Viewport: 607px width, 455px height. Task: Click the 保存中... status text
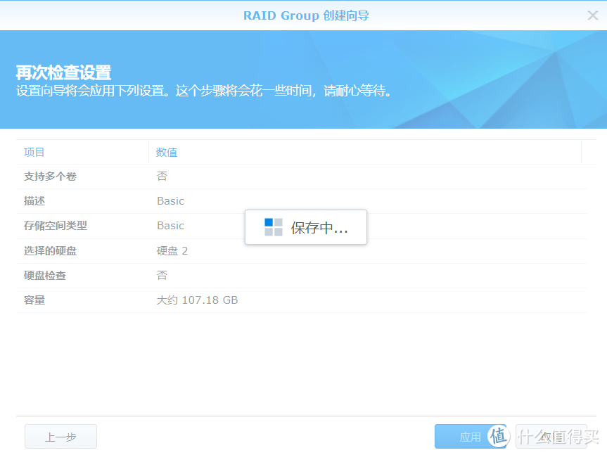(319, 228)
